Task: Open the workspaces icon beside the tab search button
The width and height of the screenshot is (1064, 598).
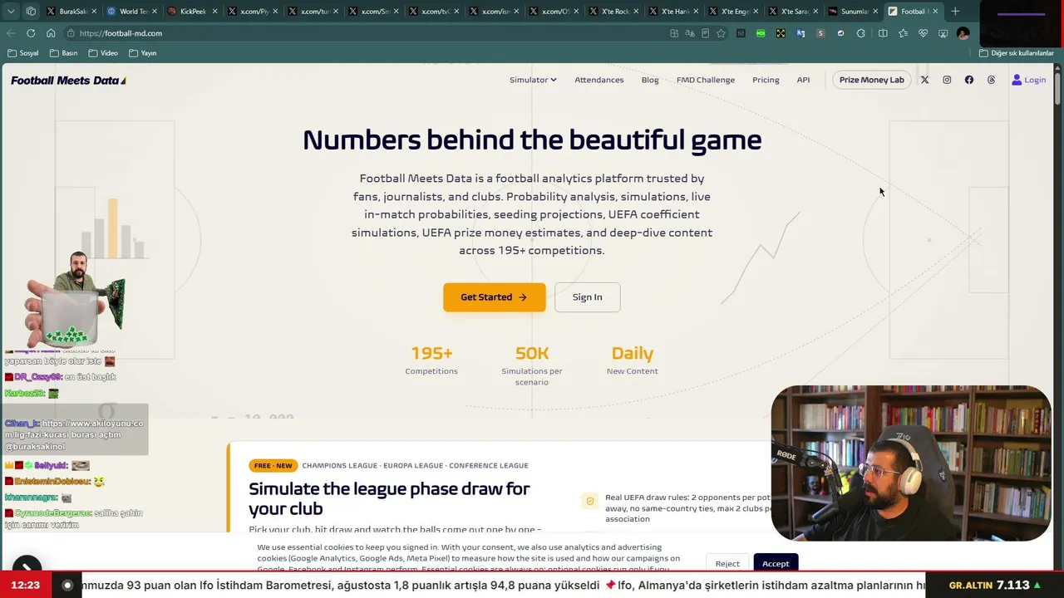Action: click(31, 12)
